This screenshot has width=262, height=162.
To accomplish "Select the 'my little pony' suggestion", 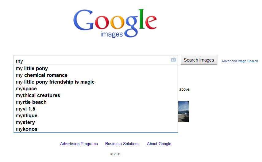I will [x=32, y=69].
